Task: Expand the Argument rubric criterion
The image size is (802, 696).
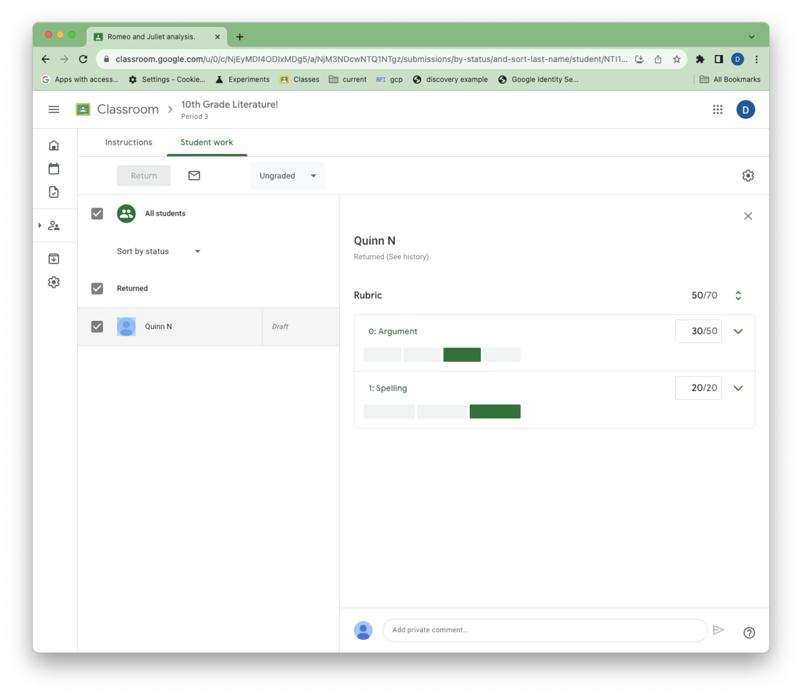Action: point(739,331)
